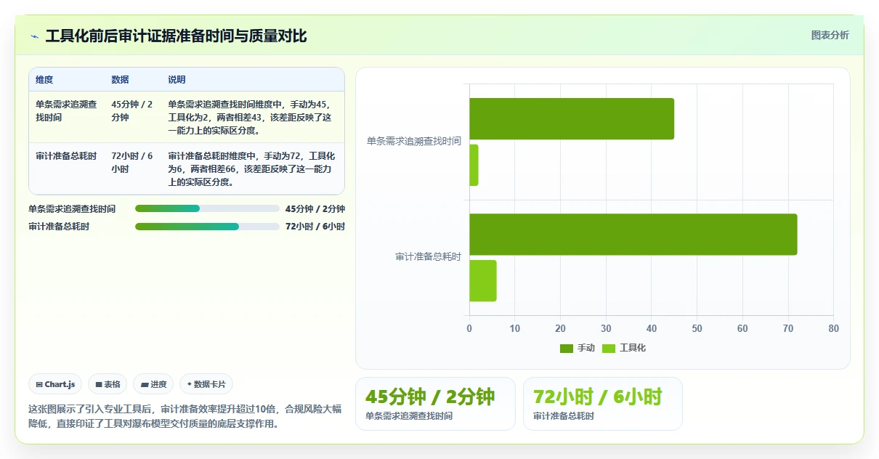This screenshot has width=879, height=459.
Task: Click the 说明 column header
Action: coord(177,80)
